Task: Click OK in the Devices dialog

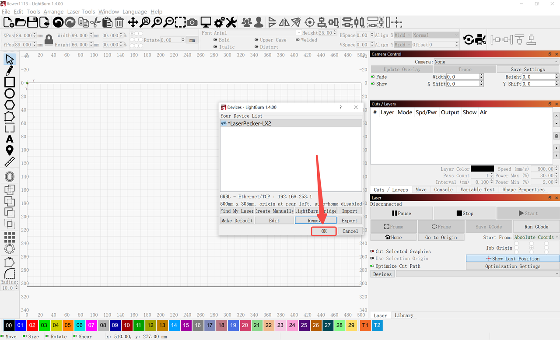Action: [324, 231]
